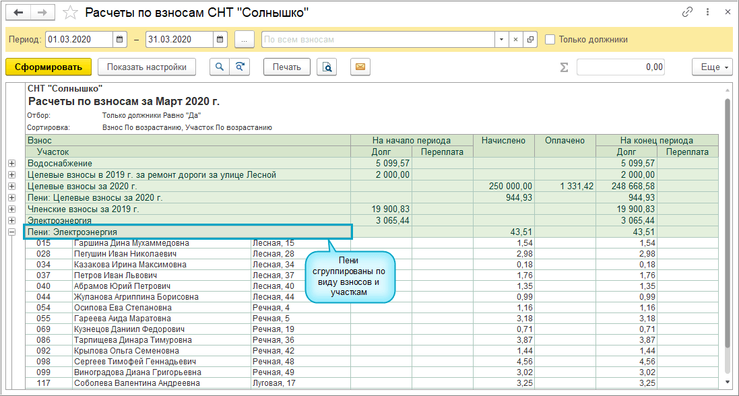Open calendar for end date 31.03.2020
Screen dimensions: 739x396
[220, 40]
